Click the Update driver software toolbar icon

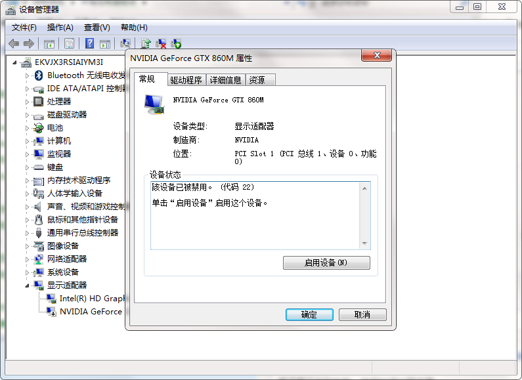[x=146, y=43]
